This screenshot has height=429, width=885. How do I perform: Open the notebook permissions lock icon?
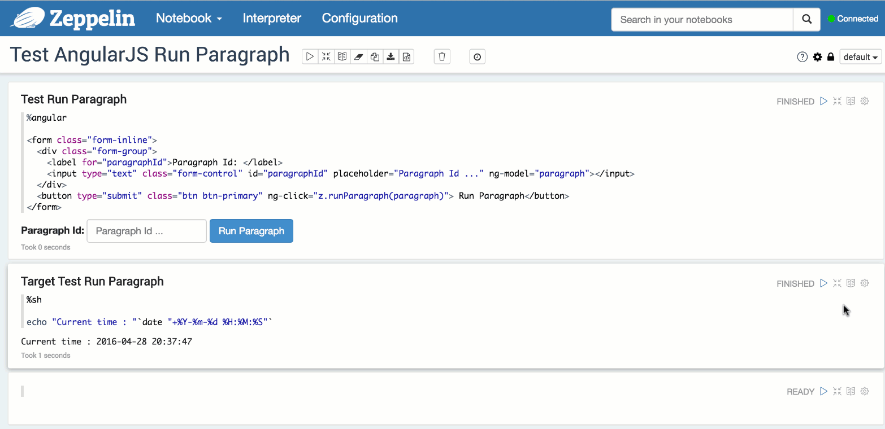(831, 57)
